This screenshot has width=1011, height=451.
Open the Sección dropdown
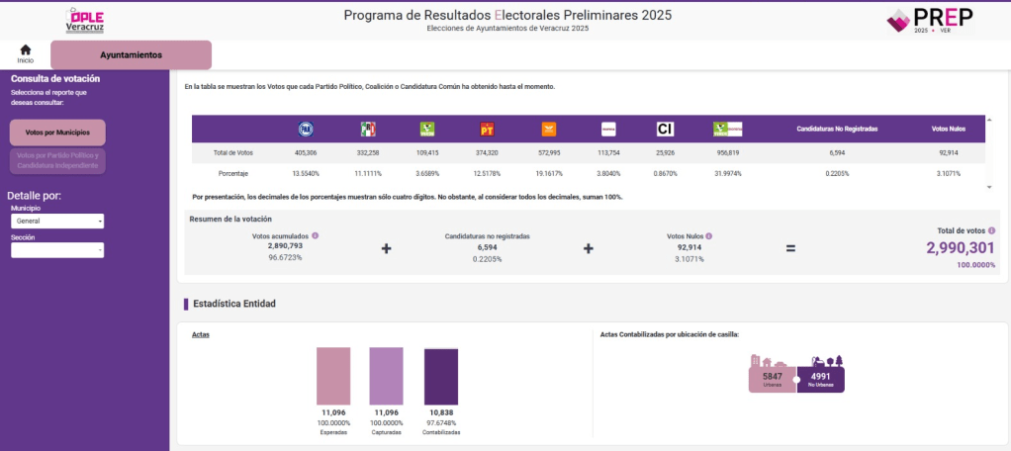pos(57,250)
